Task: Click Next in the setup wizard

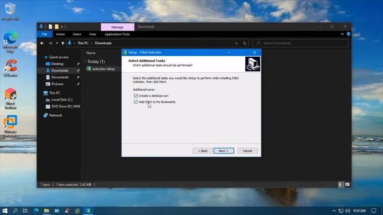Action: pyautogui.click(x=223, y=151)
